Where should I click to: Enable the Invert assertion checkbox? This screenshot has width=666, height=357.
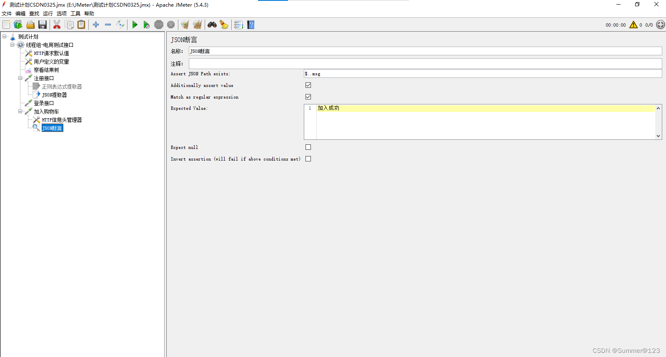(308, 159)
